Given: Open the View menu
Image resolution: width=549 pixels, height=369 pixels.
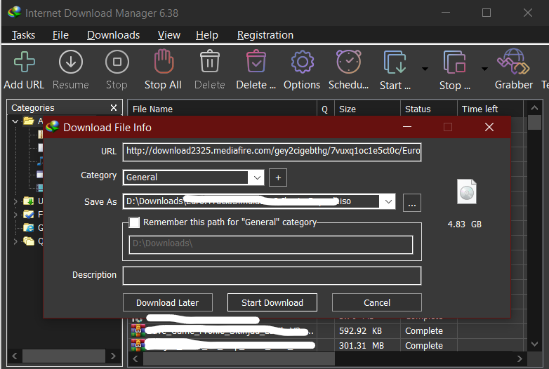Looking at the screenshot, I should click(169, 35).
